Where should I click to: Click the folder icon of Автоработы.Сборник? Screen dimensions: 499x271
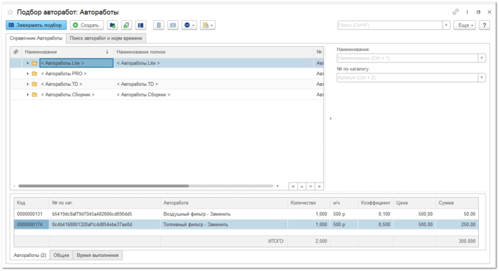[x=34, y=95]
